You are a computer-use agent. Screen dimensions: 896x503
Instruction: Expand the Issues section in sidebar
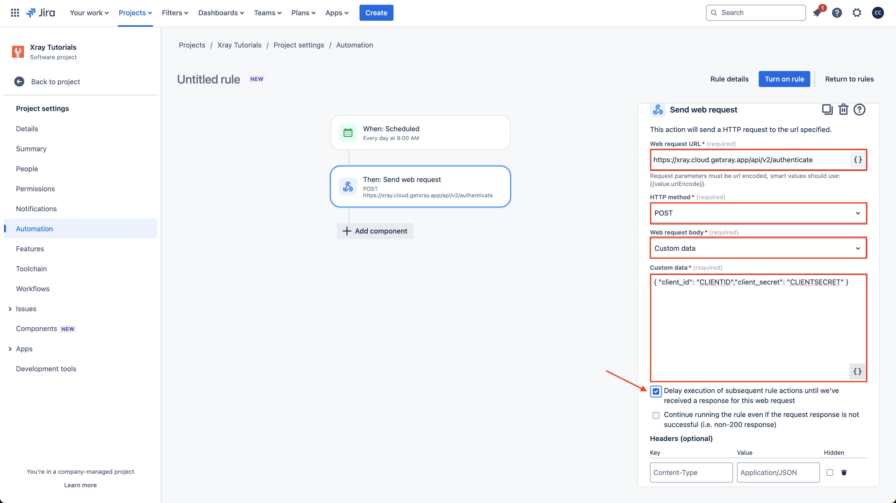click(x=10, y=309)
